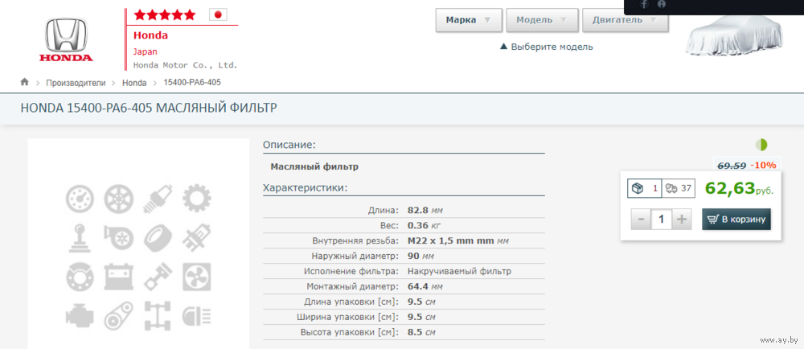The height and width of the screenshot is (349, 804).
Task: Click the Длина value 82.8 мм
Action: (425, 211)
